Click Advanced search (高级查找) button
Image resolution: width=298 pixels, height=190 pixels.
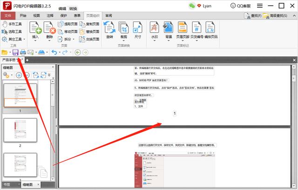point(275,16)
